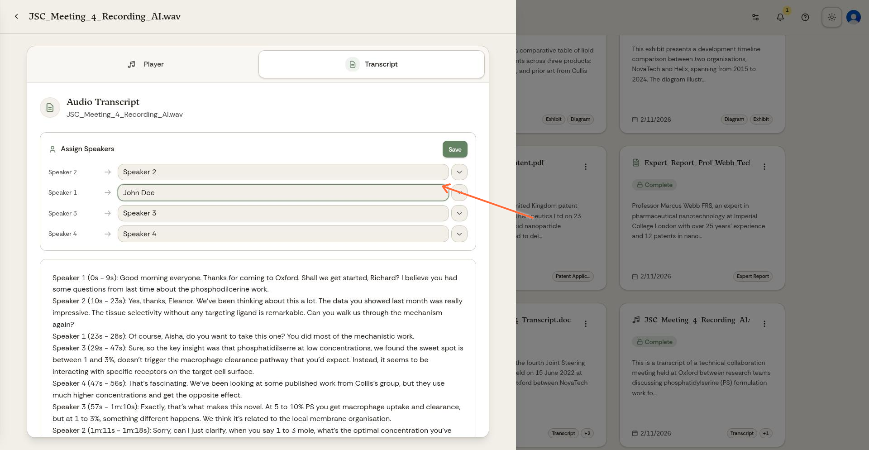This screenshot has height=450, width=869.
Task: Save the speaker assignments
Action: click(454, 149)
